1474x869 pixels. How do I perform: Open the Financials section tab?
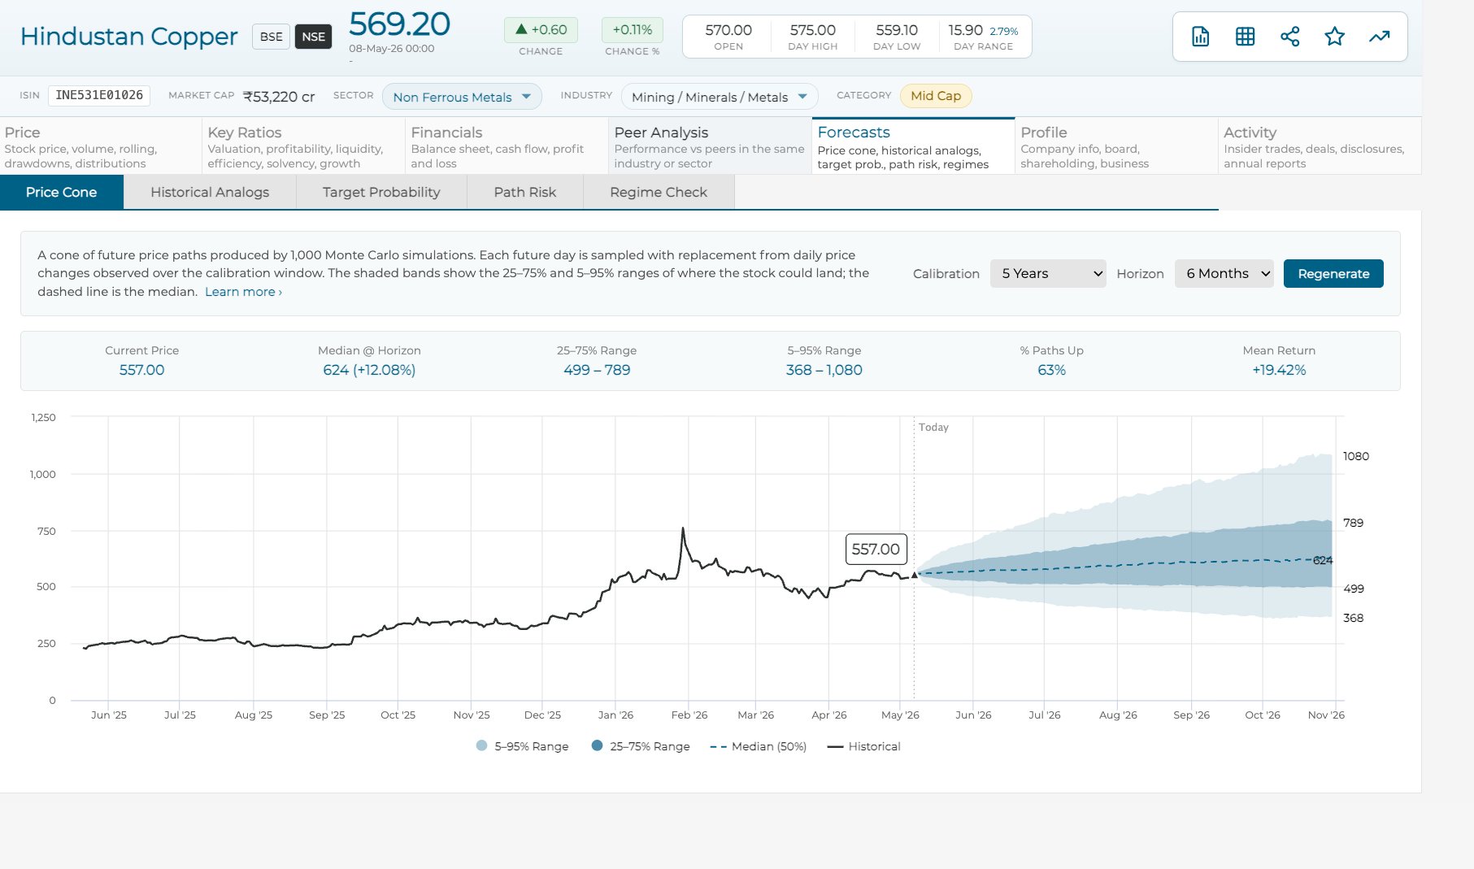[x=507, y=146]
